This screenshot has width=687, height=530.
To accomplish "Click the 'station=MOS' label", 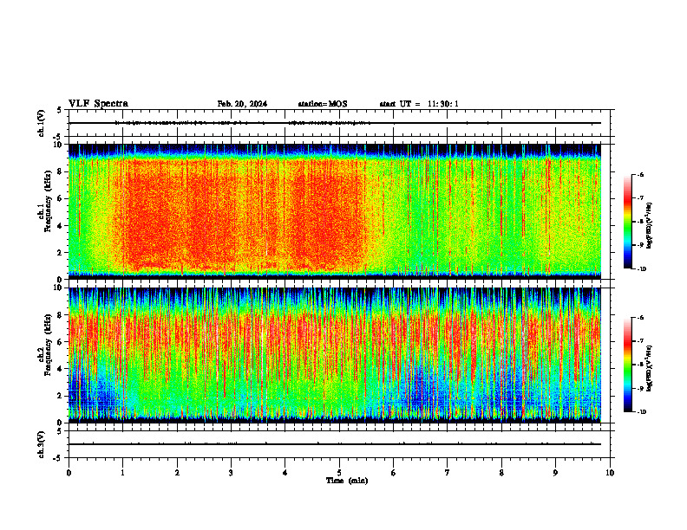I will coord(323,104).
